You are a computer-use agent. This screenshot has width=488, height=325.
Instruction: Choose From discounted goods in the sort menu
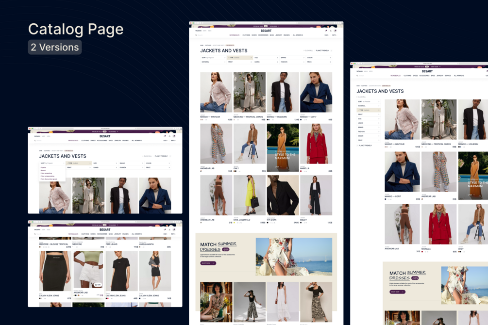(49, 179)
